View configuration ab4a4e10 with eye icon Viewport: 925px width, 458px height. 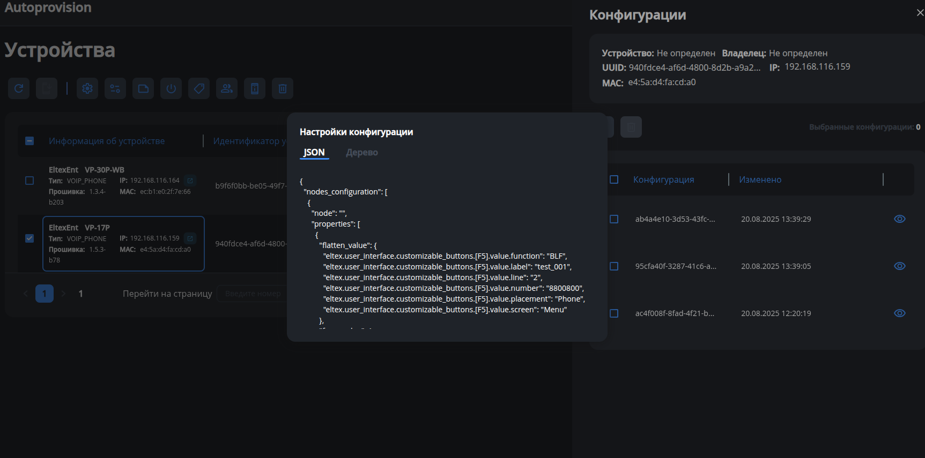899,219
